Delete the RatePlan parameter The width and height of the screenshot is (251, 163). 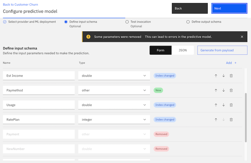231,120
